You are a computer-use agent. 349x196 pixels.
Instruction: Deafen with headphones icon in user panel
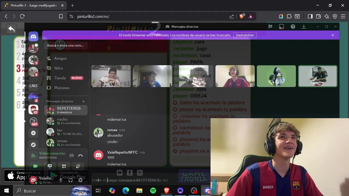point(71,180)
